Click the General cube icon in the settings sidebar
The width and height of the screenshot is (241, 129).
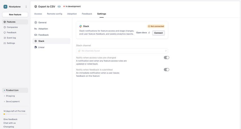coord(36,23)
